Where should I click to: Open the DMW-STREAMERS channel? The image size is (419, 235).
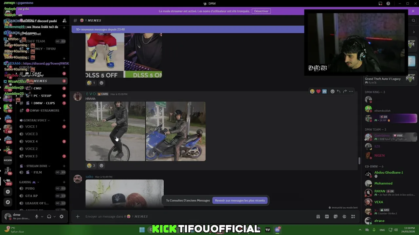43,110
